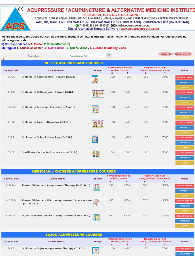
Task: Open the calendar date picker icon
Action: pos(109,55)
